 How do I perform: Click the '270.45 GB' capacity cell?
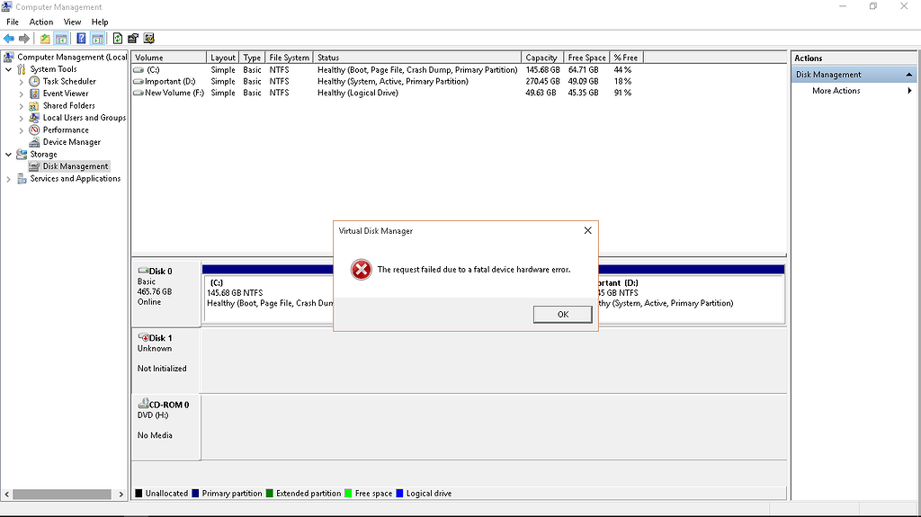(542, 82)
